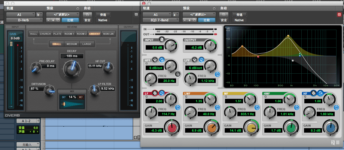The width and height of the screenshot is (344, 150).
Task: Select the LPF low-pass filter shape icon
Action: pyautogui.click(x=201, y=59)
